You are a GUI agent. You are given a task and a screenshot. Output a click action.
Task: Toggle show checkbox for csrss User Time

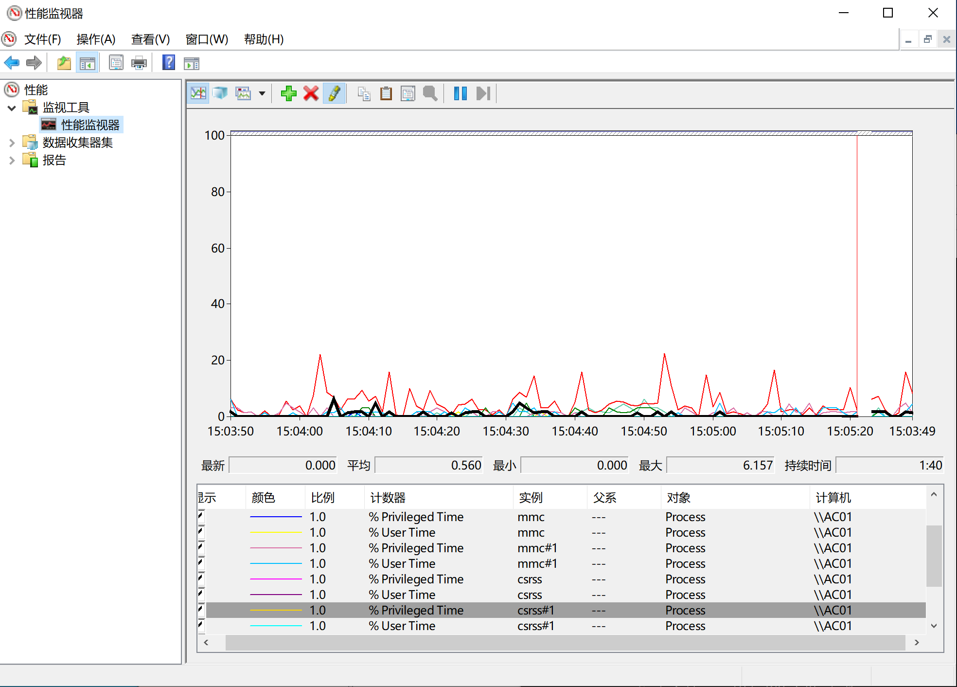(x=201, y=594)
